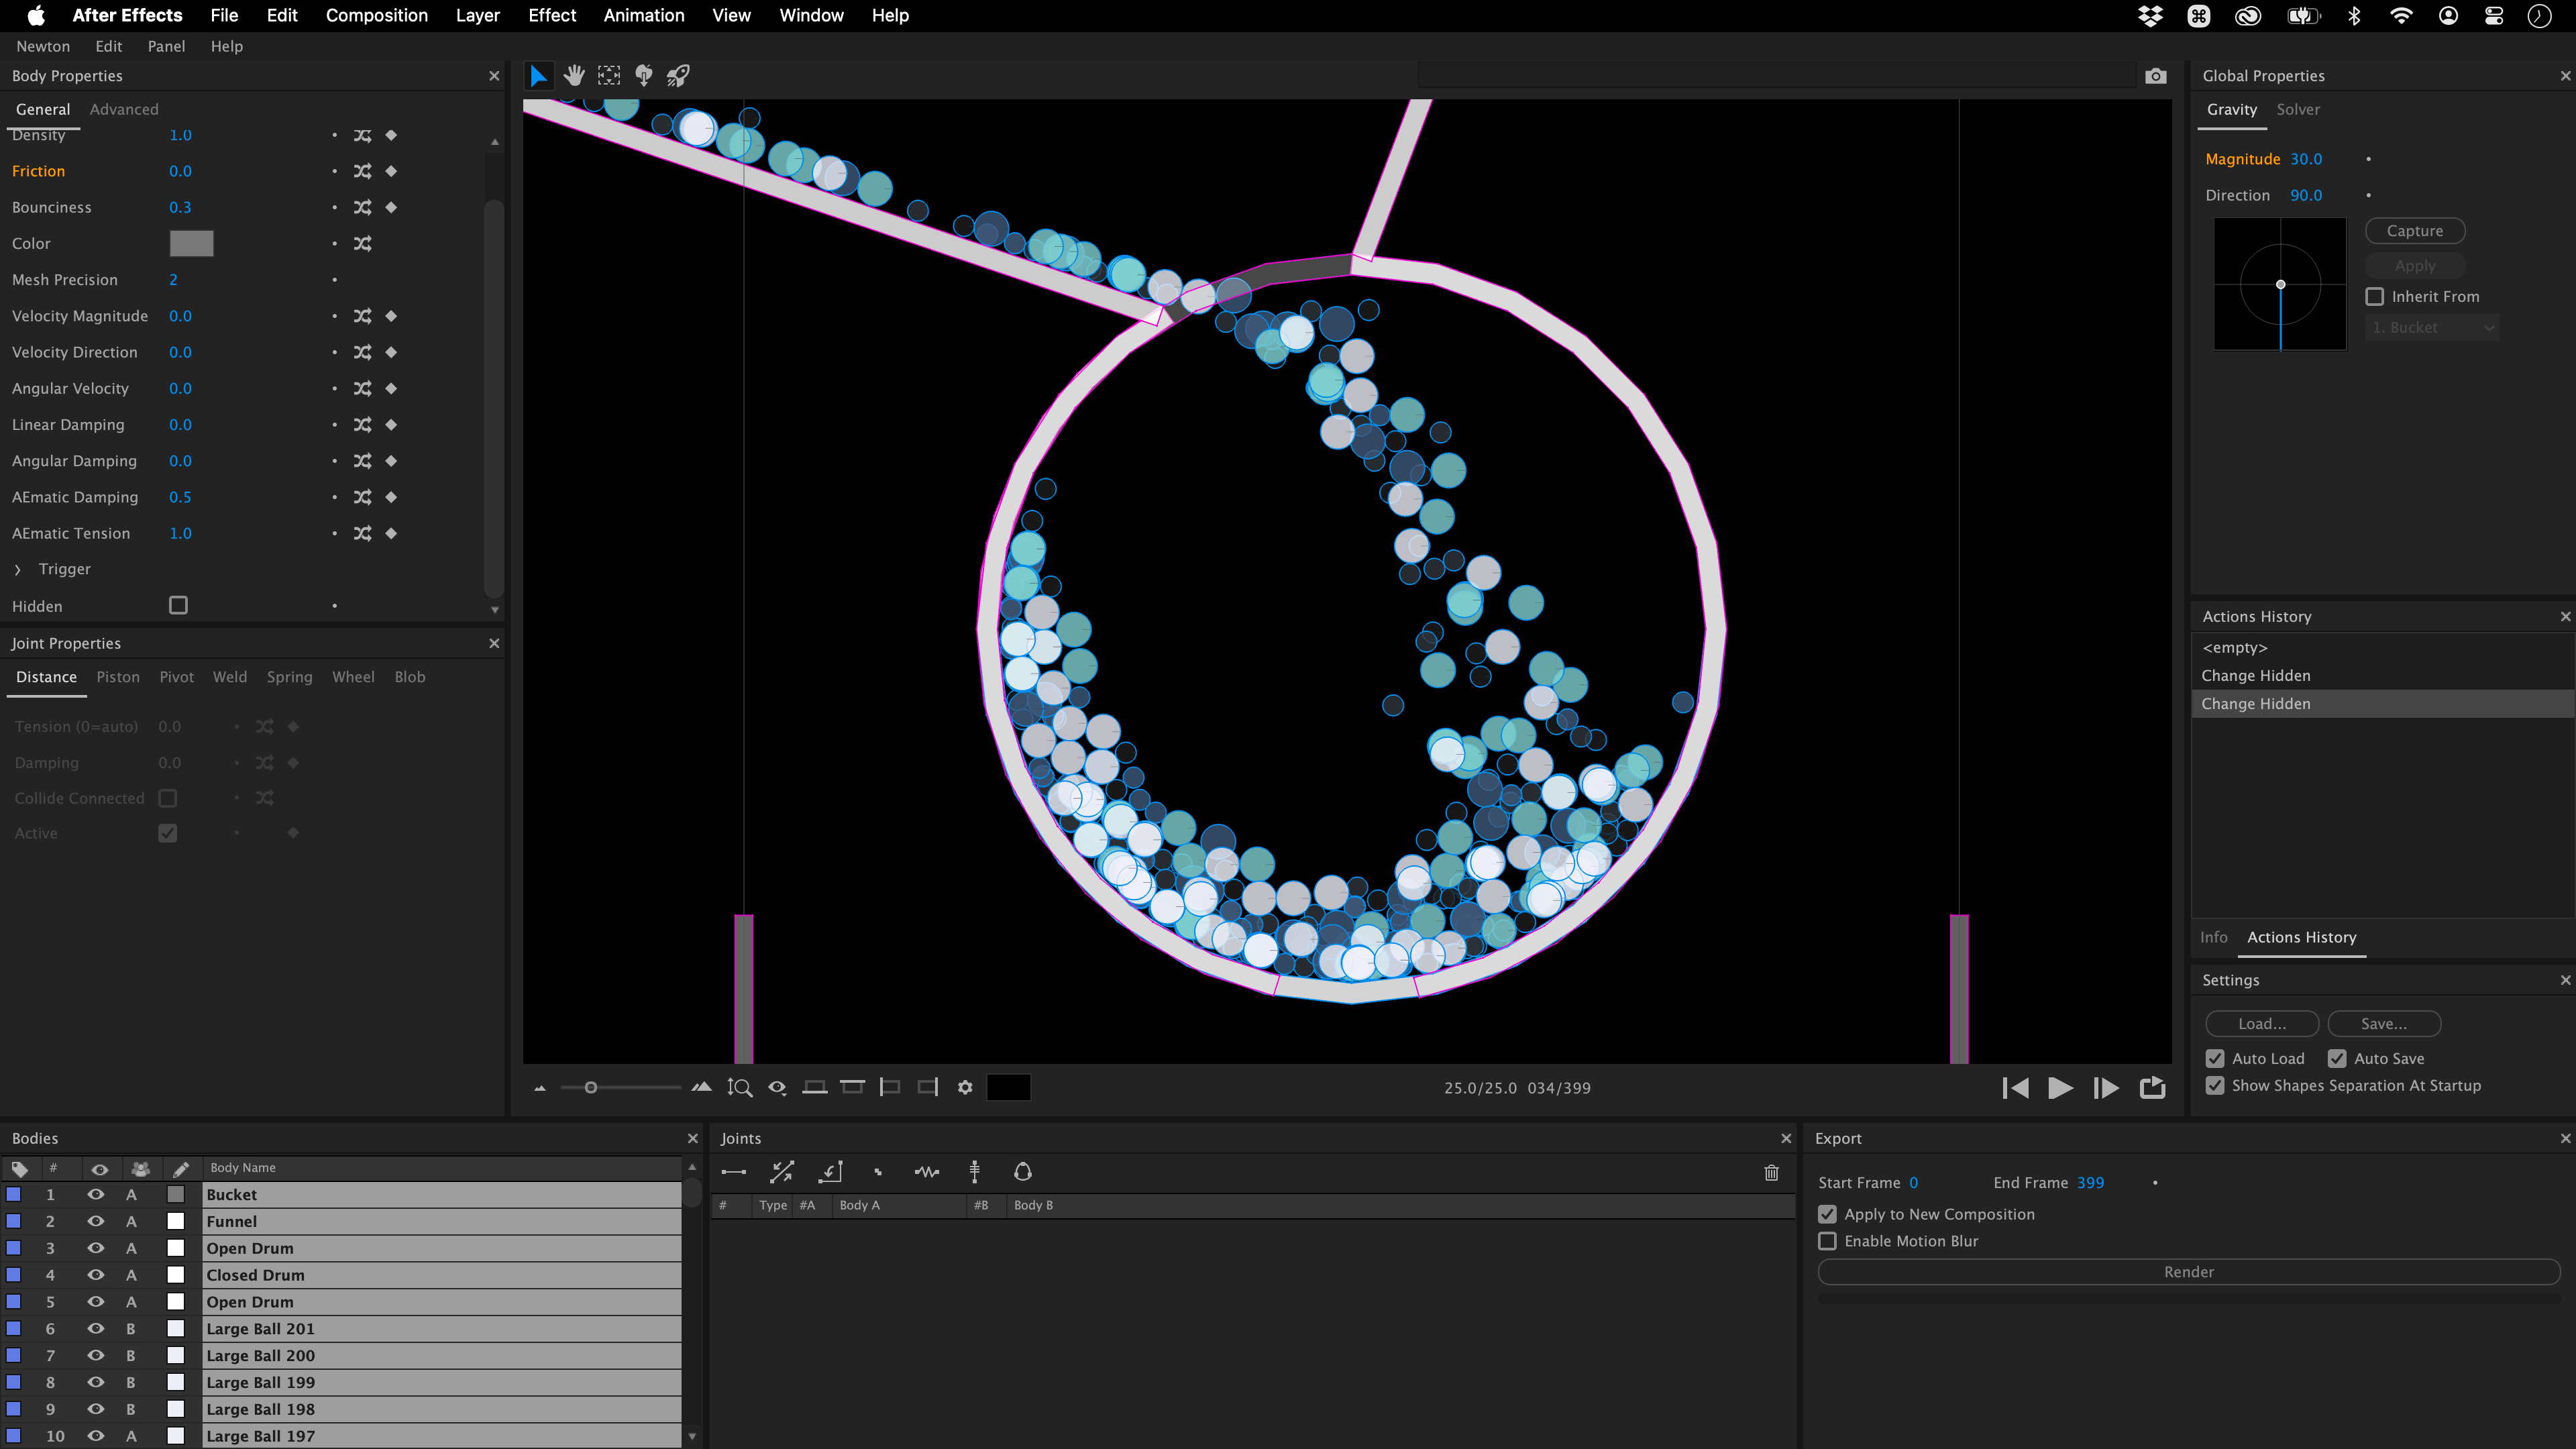Viewport: 2576px width, 1449px height.
Task: Click the simulation settings gear icon
Action: click(x=964, y=1087)
